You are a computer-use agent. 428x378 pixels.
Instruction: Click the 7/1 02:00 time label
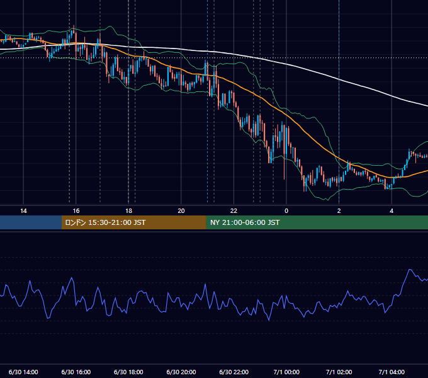coord(339,372)
